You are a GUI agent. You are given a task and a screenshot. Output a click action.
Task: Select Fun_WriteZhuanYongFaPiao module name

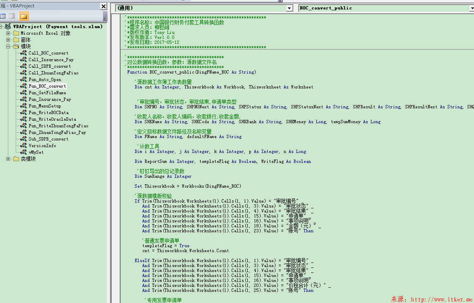(x=58, y=126)
